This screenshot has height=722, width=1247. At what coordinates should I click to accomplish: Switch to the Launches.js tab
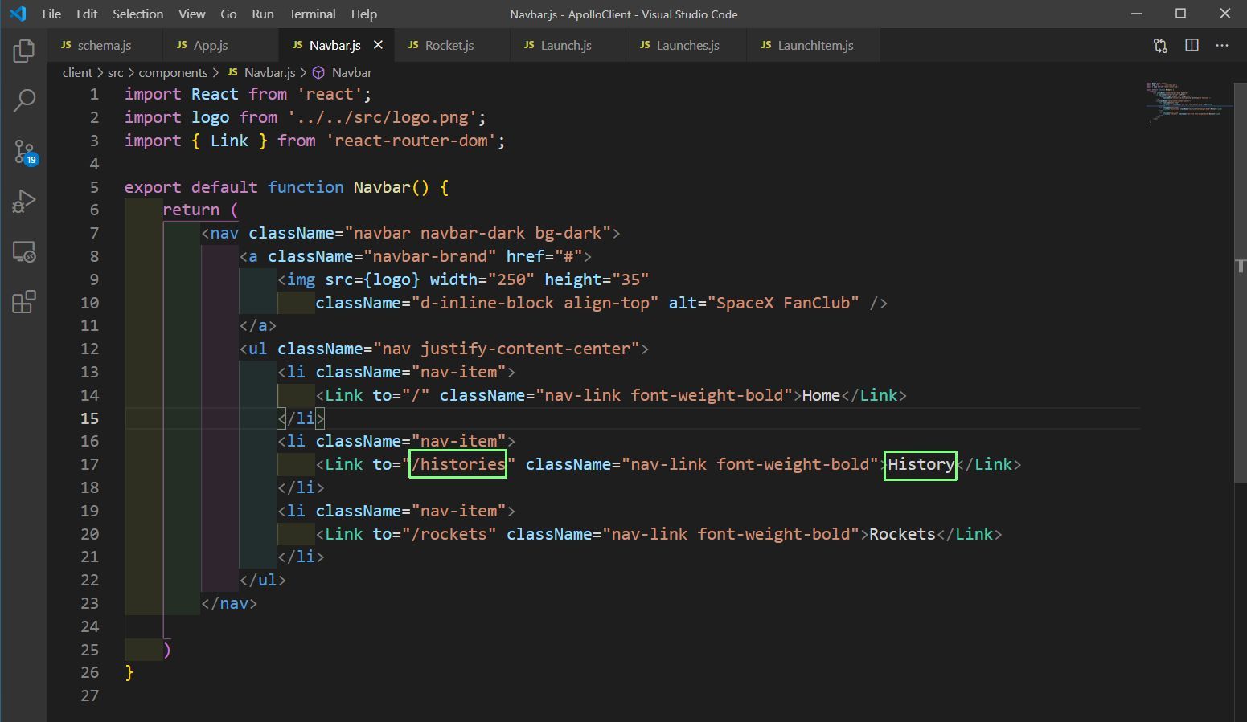click(x=687, y=46)
